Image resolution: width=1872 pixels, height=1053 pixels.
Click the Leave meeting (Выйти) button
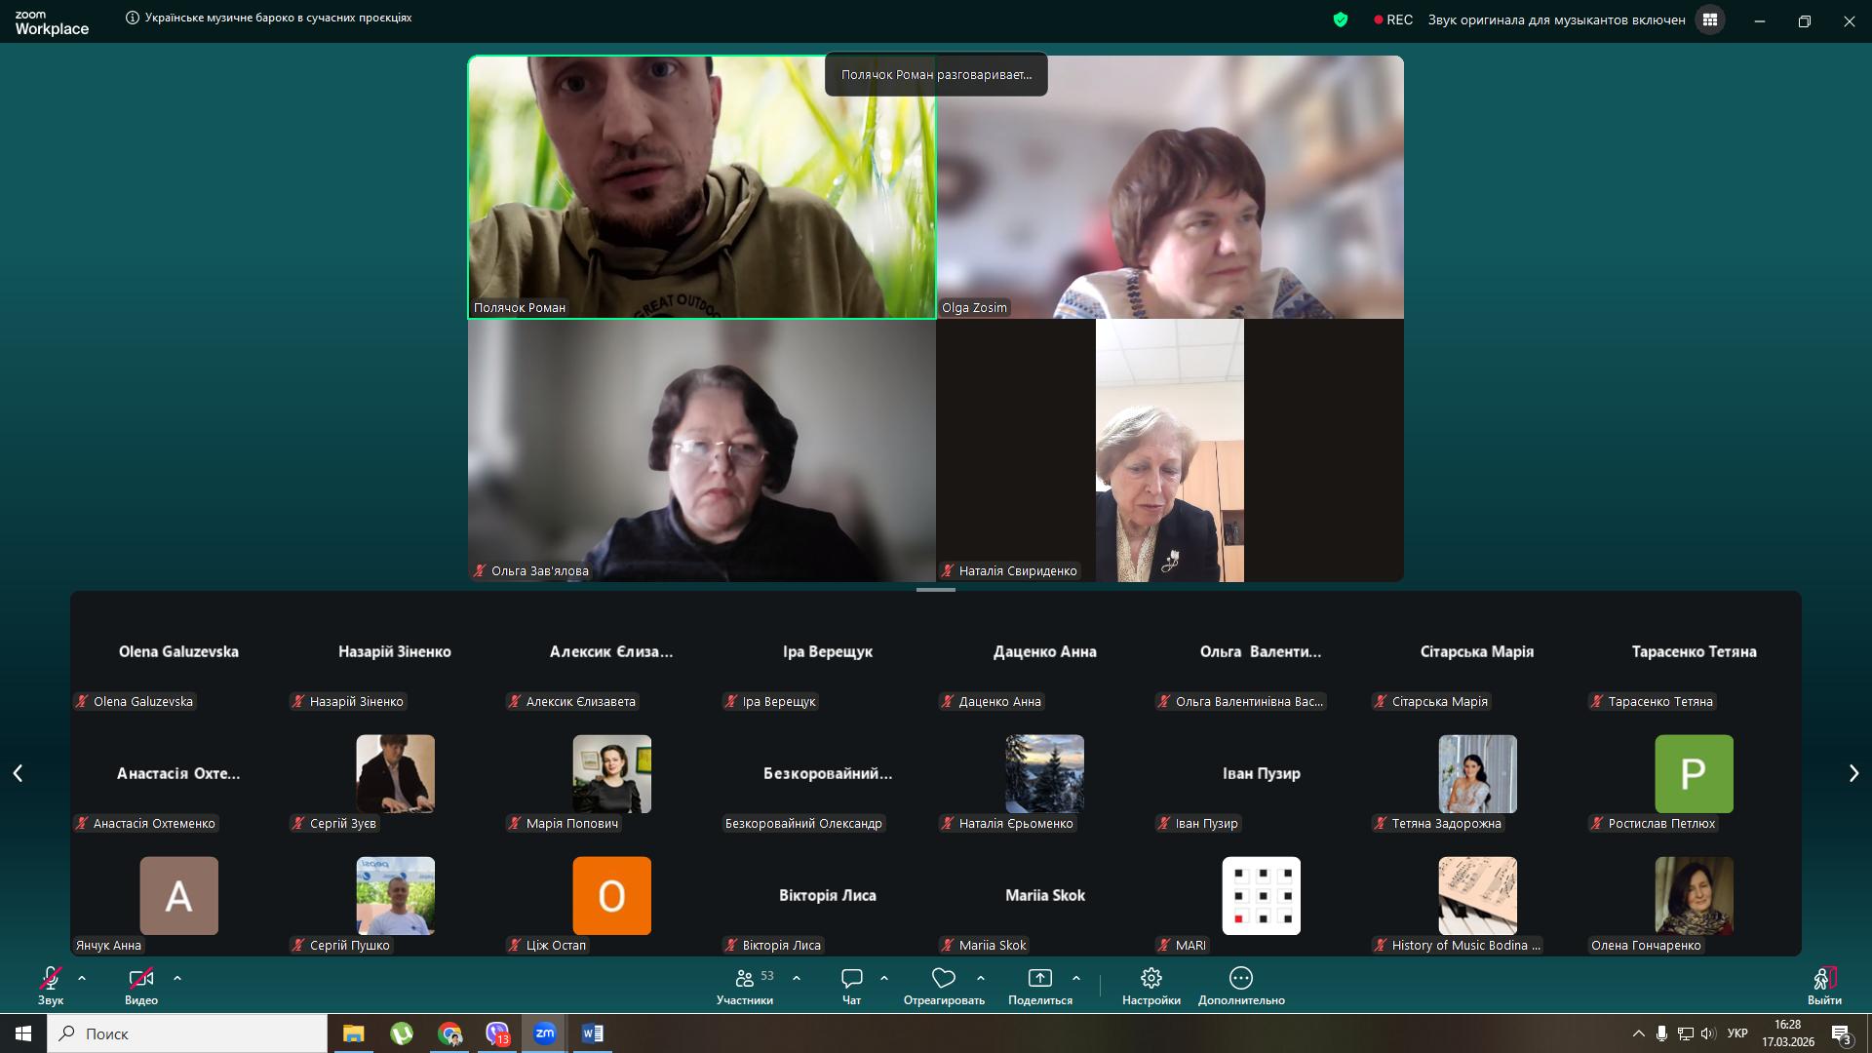[1824, 985]
